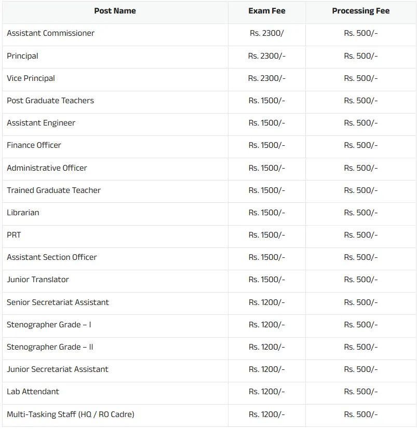417x429 pixels.
Task: Click Stenographer Grade – I cell
Action: tap(49, 325)
